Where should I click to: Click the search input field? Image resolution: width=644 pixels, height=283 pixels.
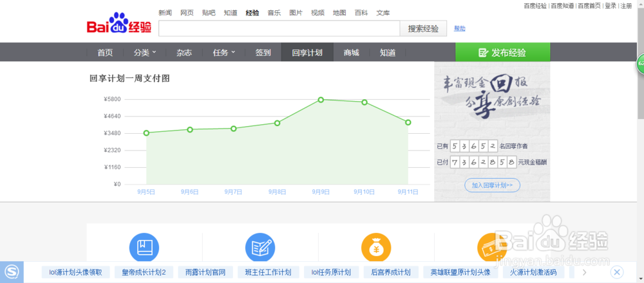[279, 28]
